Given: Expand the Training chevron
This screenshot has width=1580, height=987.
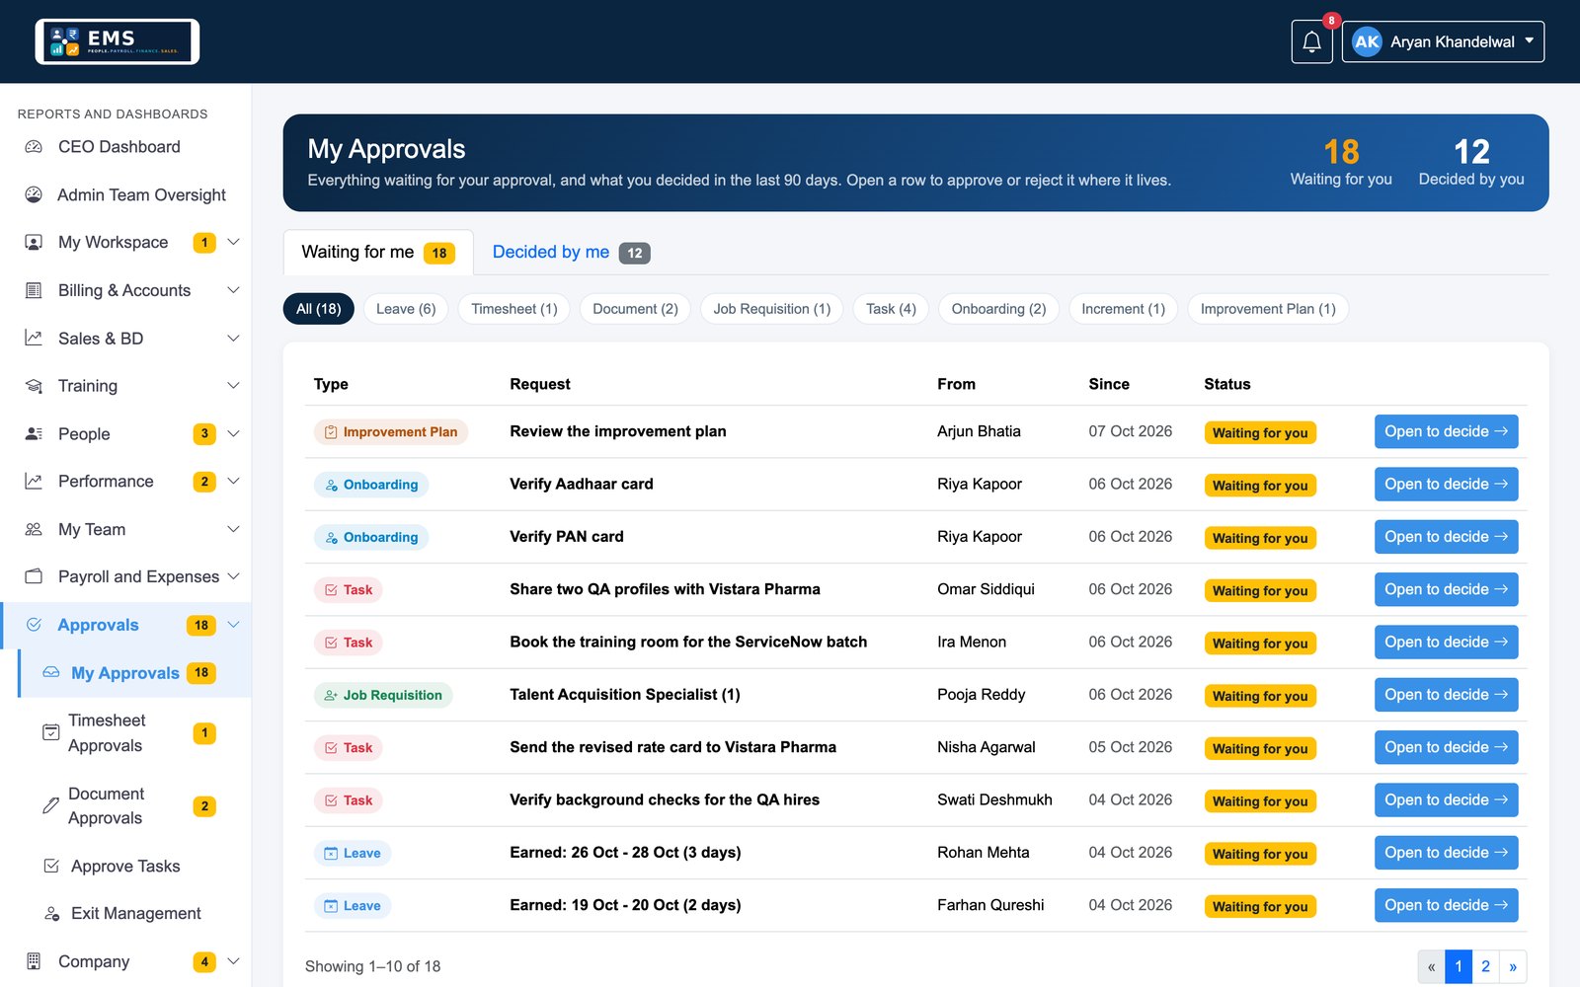Looking at the screenshot, I should pos(234,386).
